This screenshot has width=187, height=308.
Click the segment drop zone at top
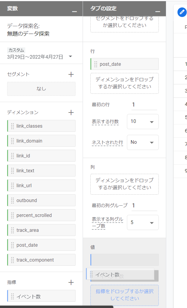pos(125,24)
